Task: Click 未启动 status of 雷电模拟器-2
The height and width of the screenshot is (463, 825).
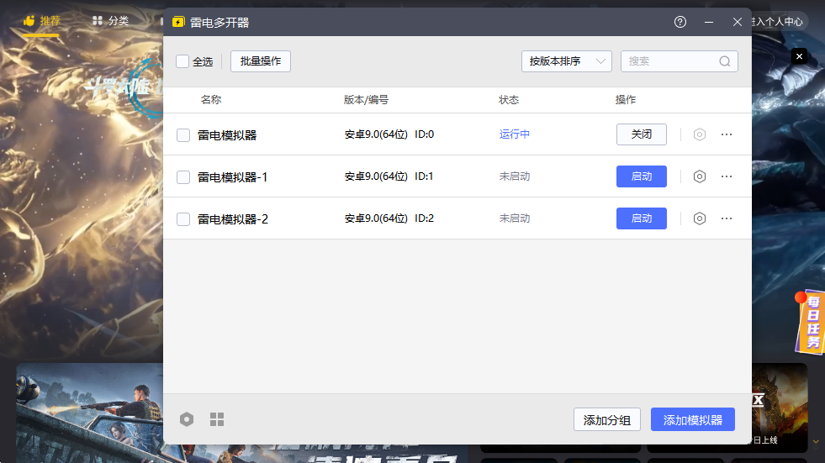Action: [x=515, y=218]
